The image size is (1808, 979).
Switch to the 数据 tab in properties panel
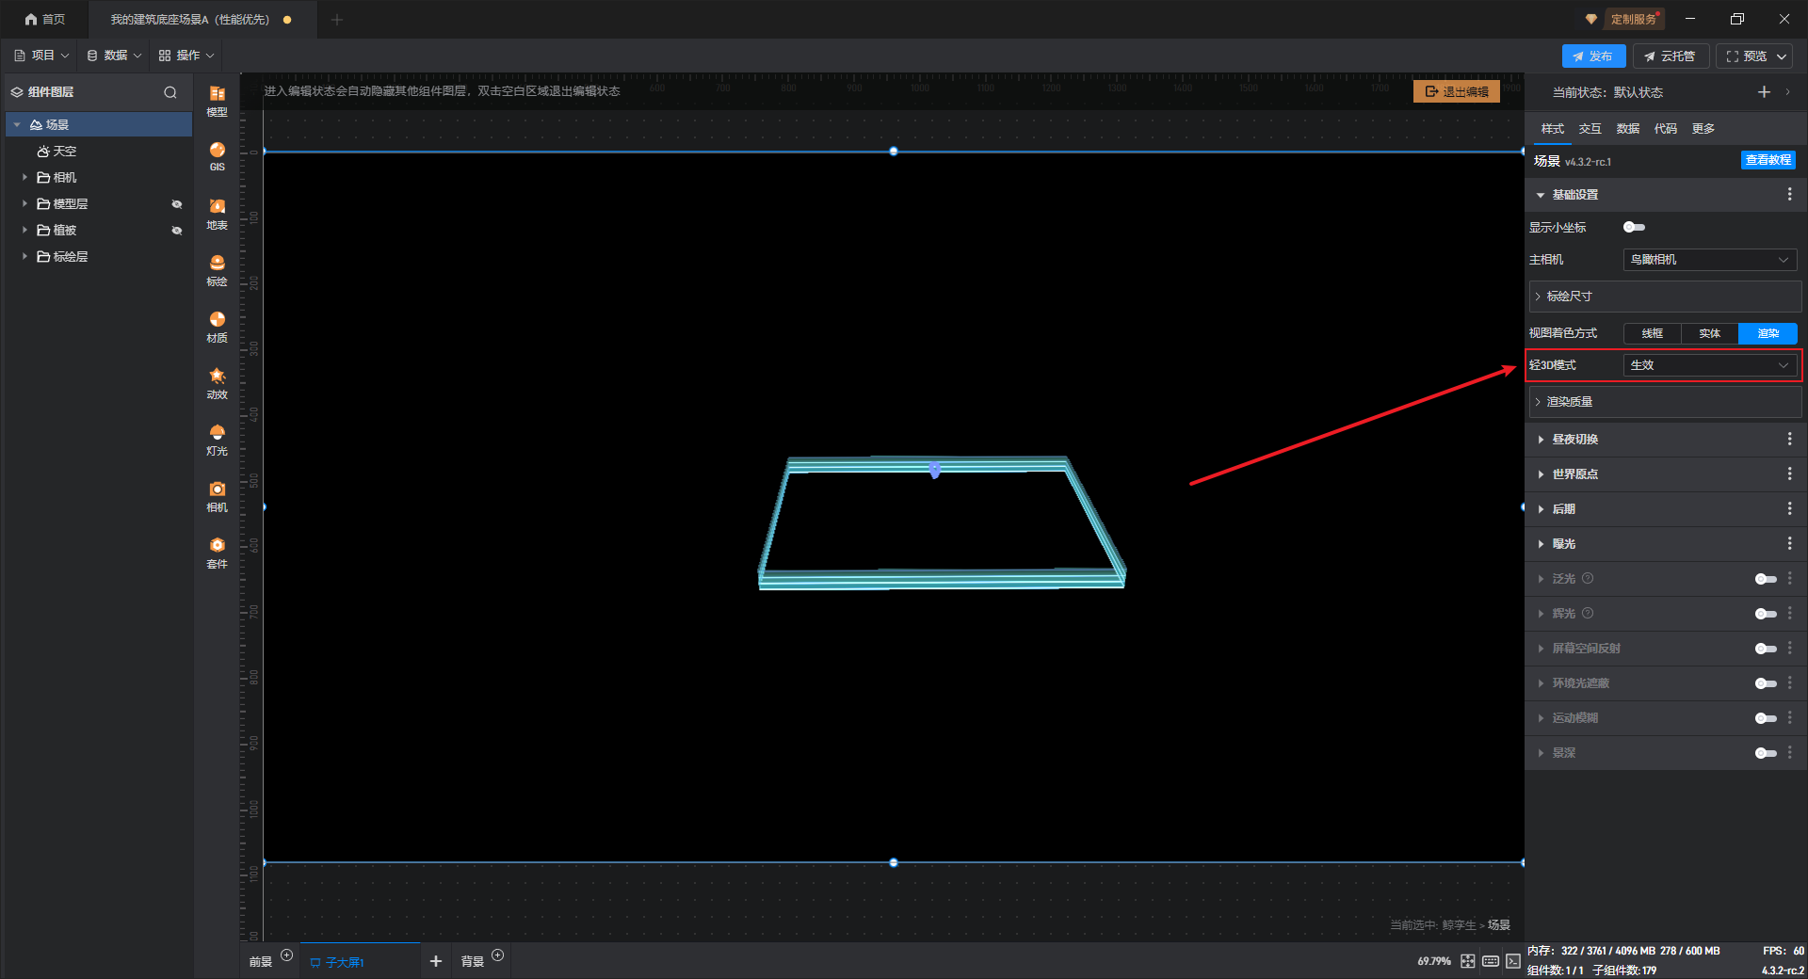point(1627,129)
